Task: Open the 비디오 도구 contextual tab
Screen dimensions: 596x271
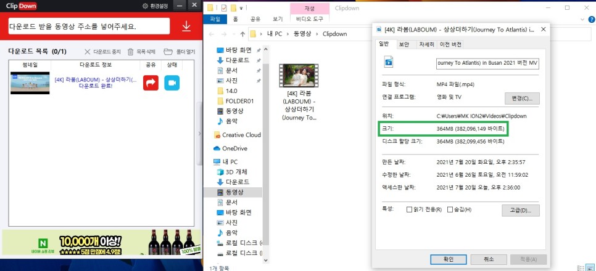Action: [x=309, y=19]
